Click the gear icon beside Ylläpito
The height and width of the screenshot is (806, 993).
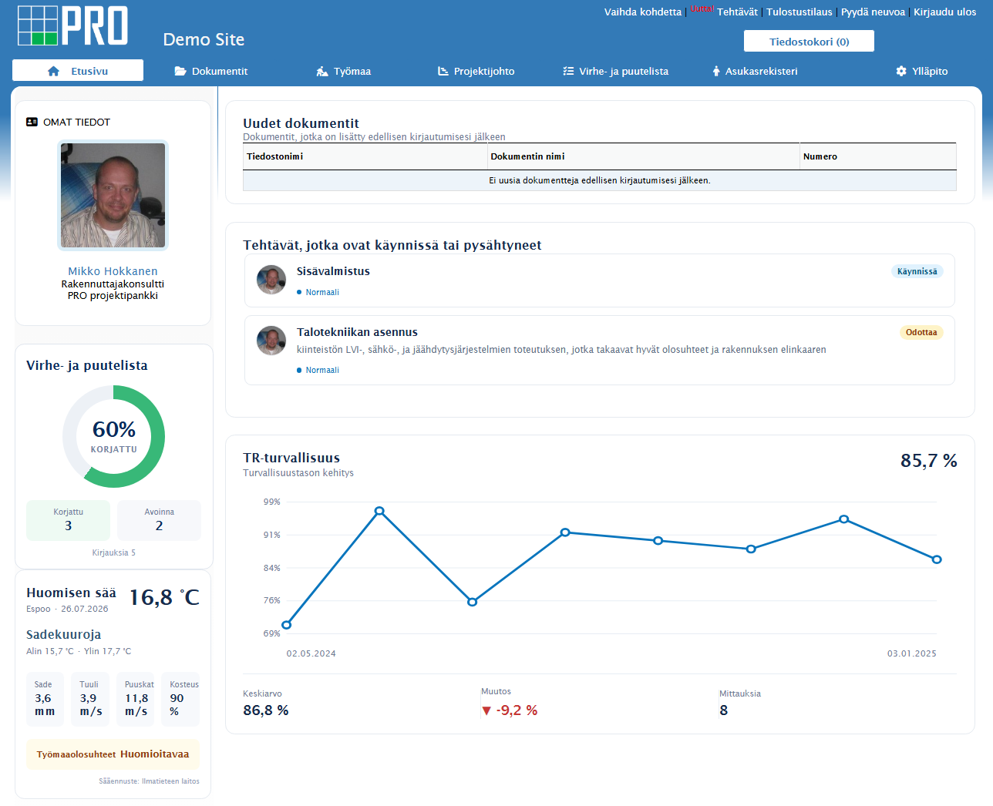point(901,71)
